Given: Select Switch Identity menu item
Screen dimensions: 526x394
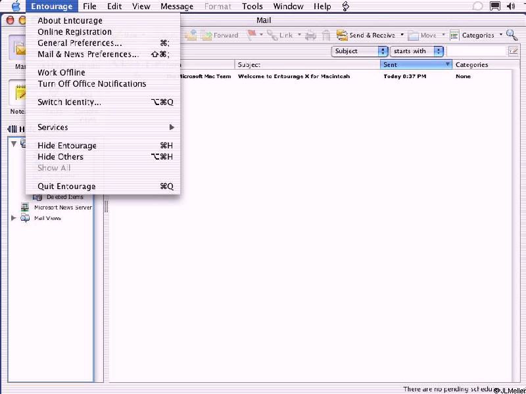Looking at the screenshot, I should pyautogui.click(x=103, y=102).
